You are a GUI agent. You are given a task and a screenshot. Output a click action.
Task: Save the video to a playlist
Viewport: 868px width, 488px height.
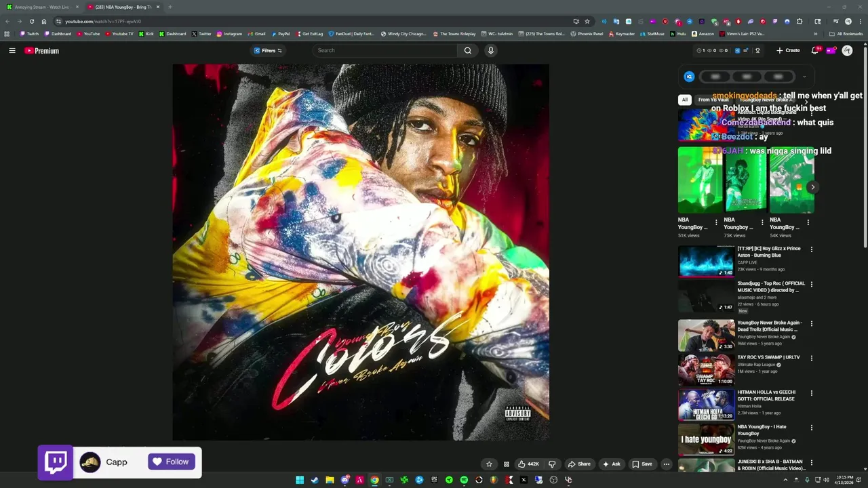(x=642, y=464)
